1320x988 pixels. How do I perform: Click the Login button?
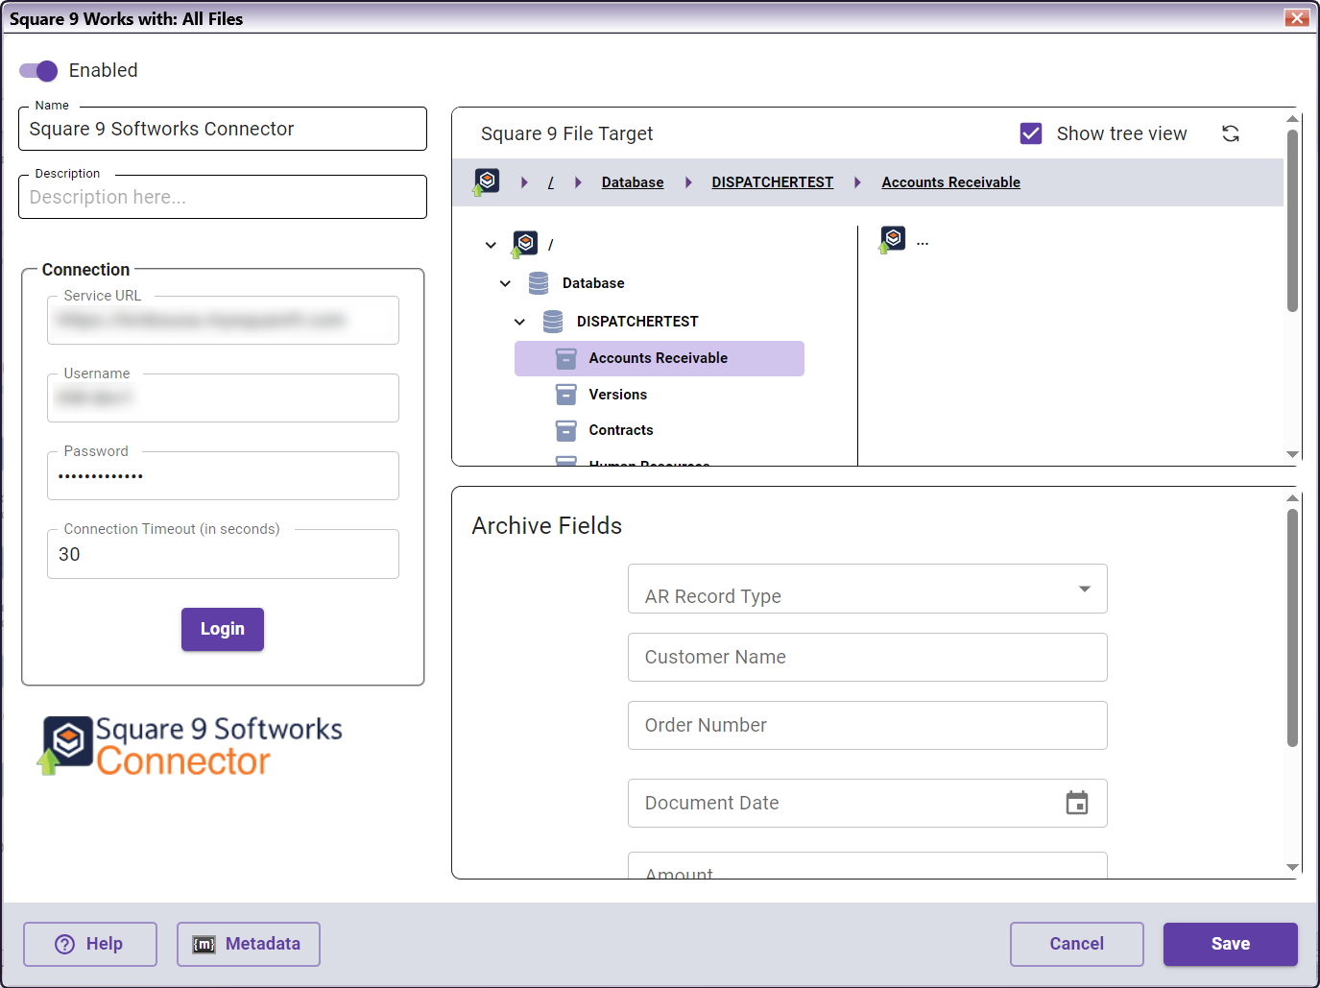[x=223, y=629]
